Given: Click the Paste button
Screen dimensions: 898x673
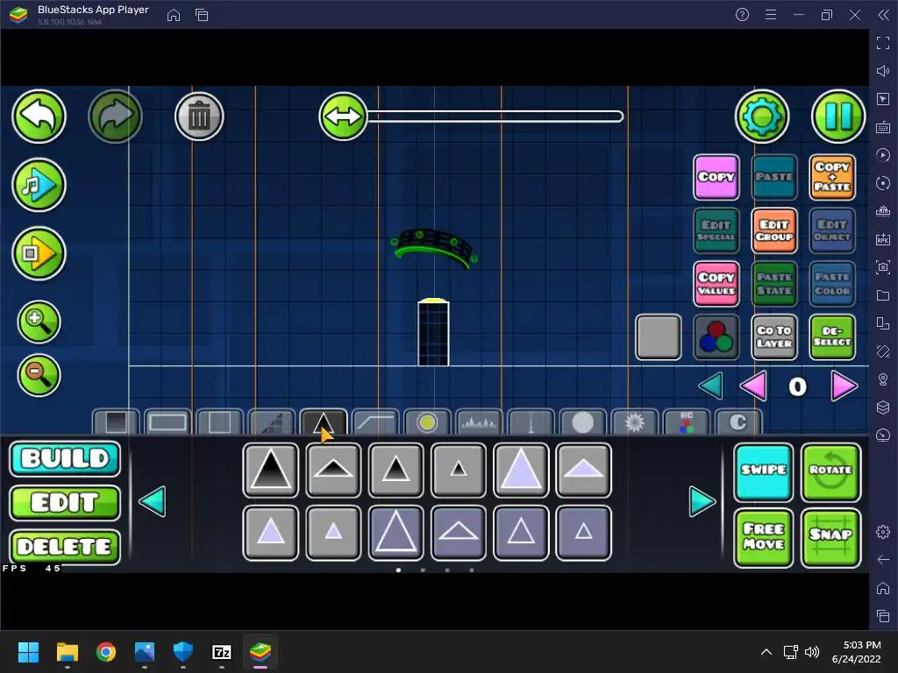Looking at the screenshot, I should click(x=774, y=177).
